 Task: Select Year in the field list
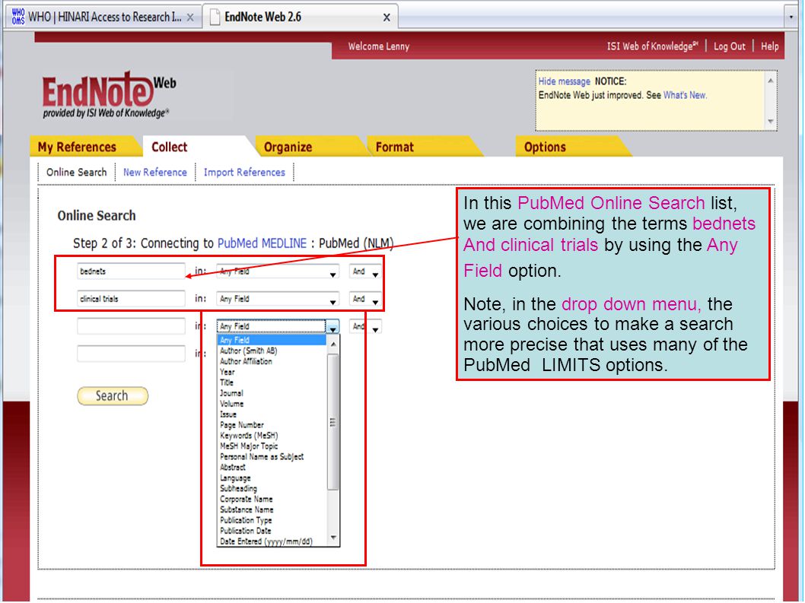click(x=272, y=372)
